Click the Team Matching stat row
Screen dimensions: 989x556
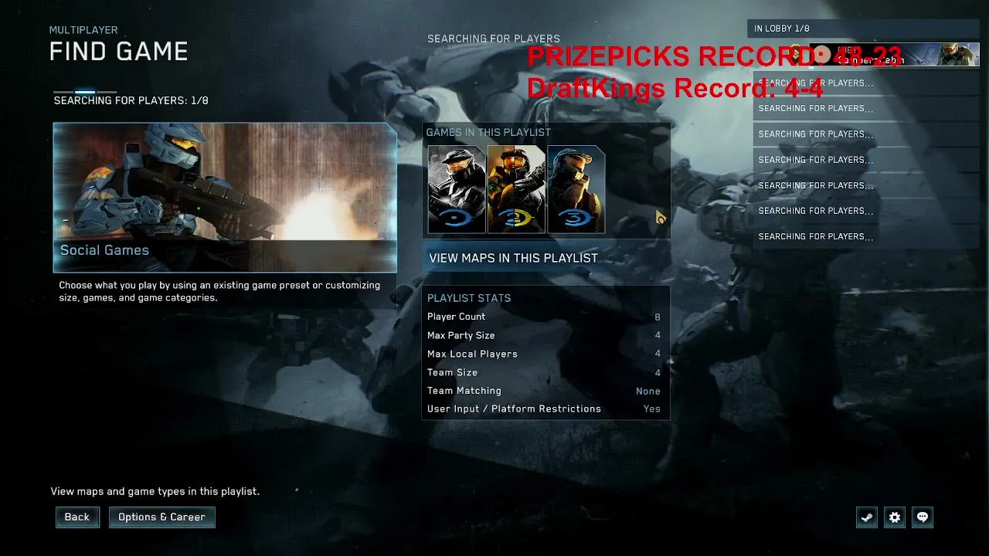544,391
